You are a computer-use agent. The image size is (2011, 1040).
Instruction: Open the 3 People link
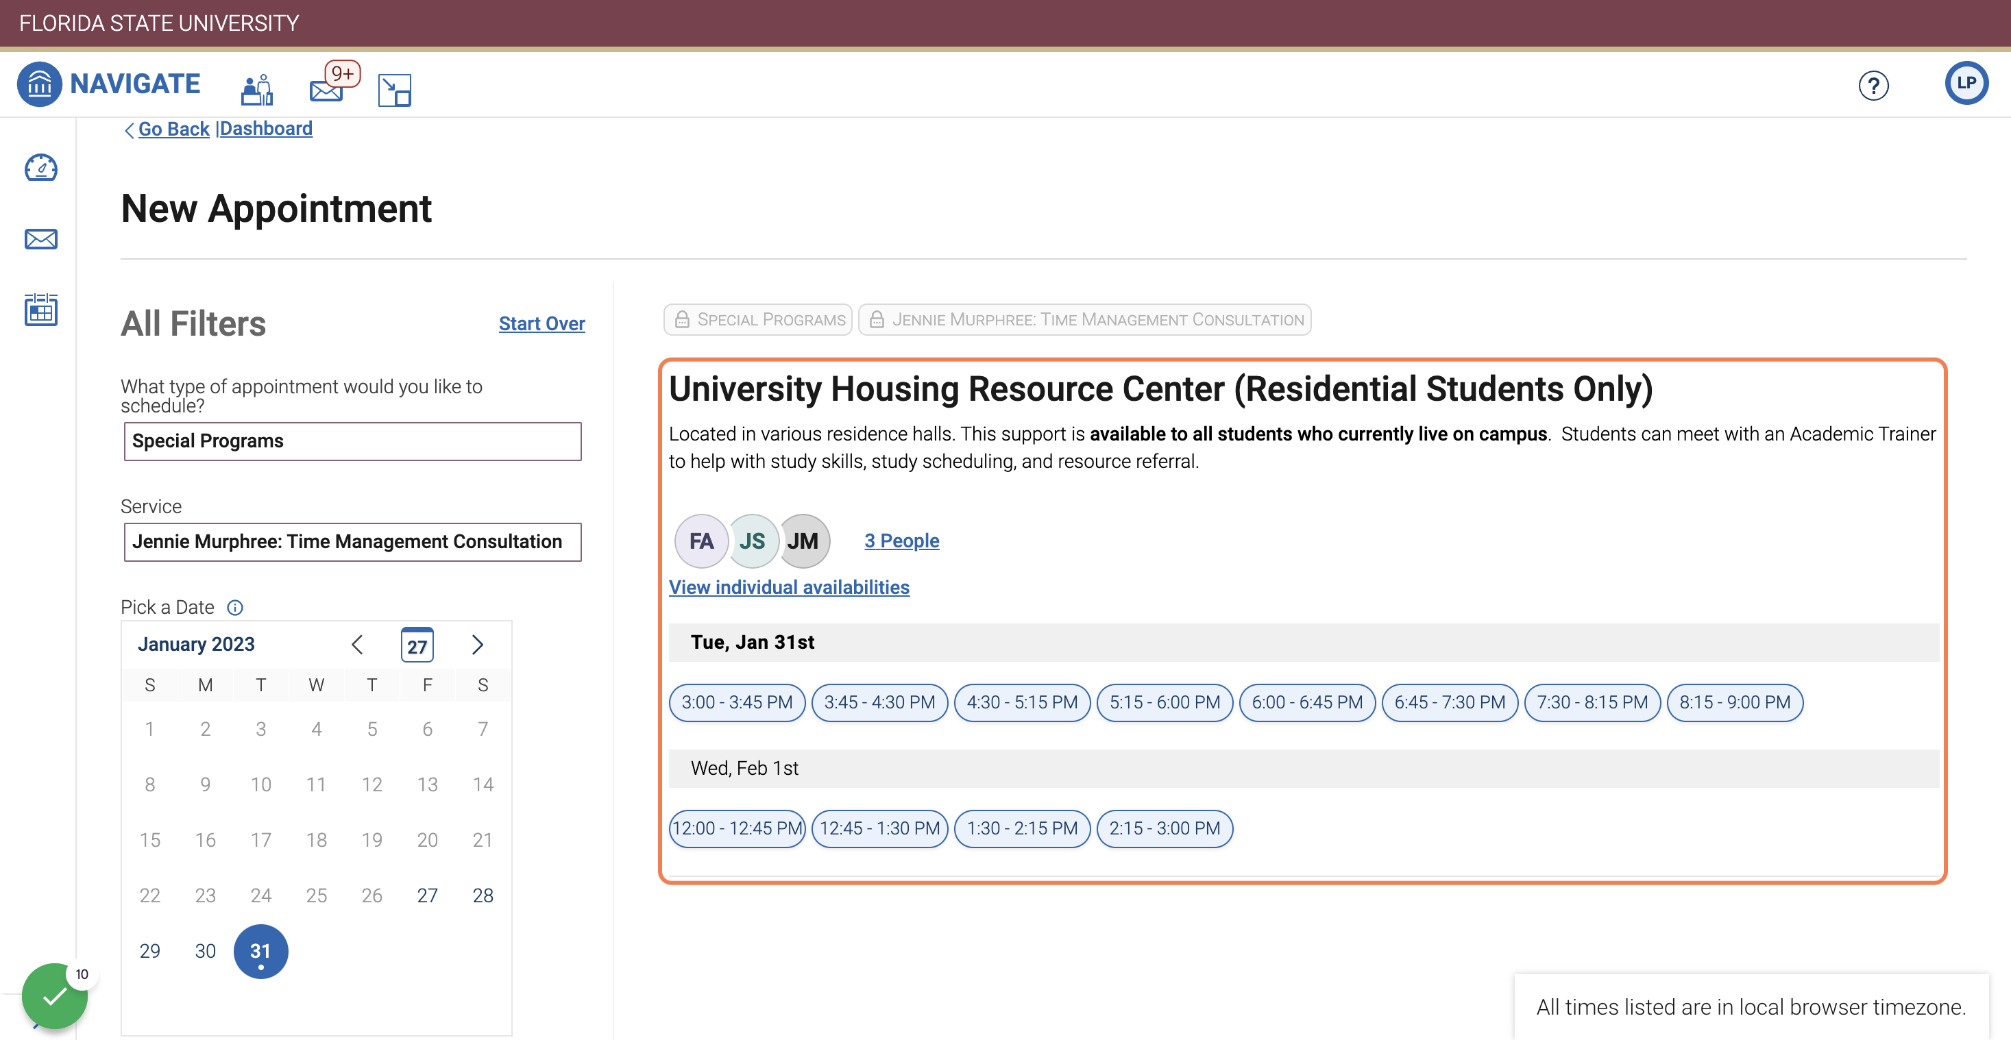[x=902, y=541]
